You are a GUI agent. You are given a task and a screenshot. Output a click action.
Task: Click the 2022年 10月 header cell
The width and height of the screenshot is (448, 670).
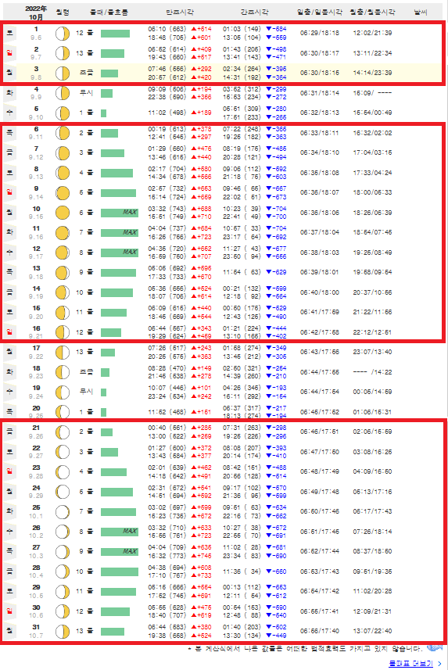coord(36,13)
